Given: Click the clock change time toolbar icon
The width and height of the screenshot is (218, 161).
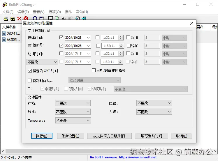Looking at the screenshot, I should pos(35,18).
